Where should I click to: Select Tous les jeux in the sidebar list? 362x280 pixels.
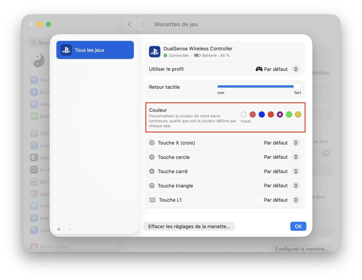(95, 50)
